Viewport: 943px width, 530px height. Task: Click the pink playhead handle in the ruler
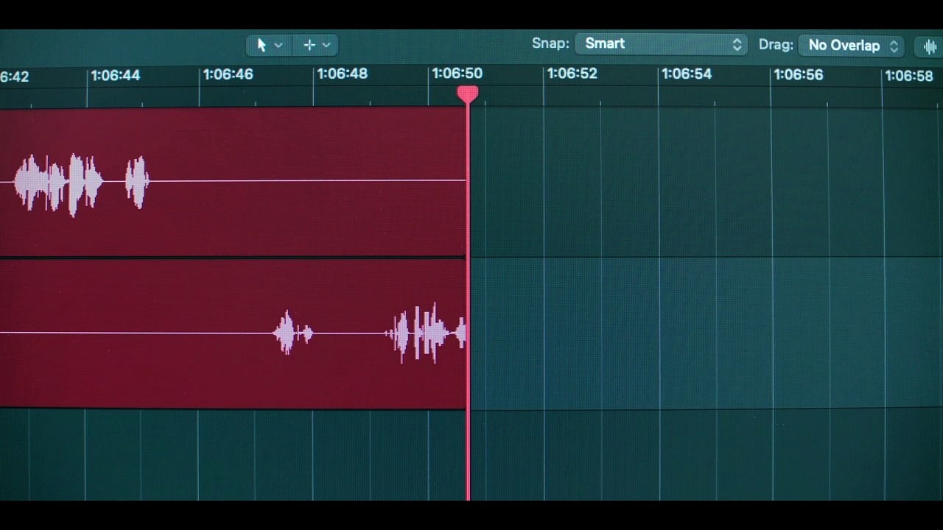click(468, 93)
